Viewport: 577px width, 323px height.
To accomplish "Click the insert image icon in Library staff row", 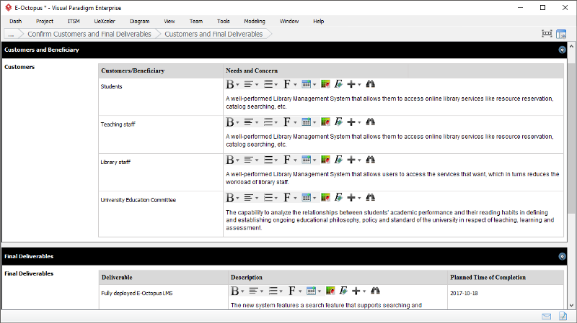I will [325, 160].
